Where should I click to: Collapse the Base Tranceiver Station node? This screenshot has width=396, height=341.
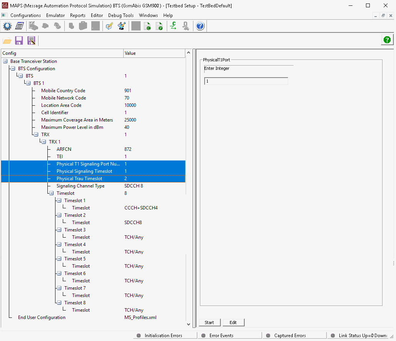pos(5,61)
